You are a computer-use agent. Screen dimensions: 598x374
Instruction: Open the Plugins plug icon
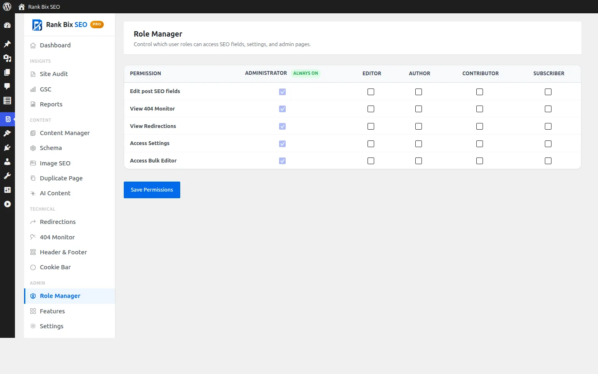coord(7,148)
